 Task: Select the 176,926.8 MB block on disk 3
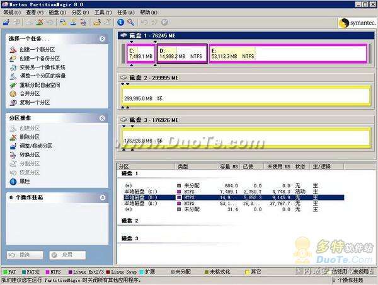point(246,138)
